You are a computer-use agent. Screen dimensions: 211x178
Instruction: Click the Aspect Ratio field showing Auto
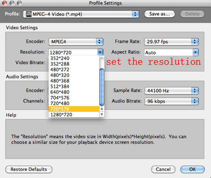point(168,53)
